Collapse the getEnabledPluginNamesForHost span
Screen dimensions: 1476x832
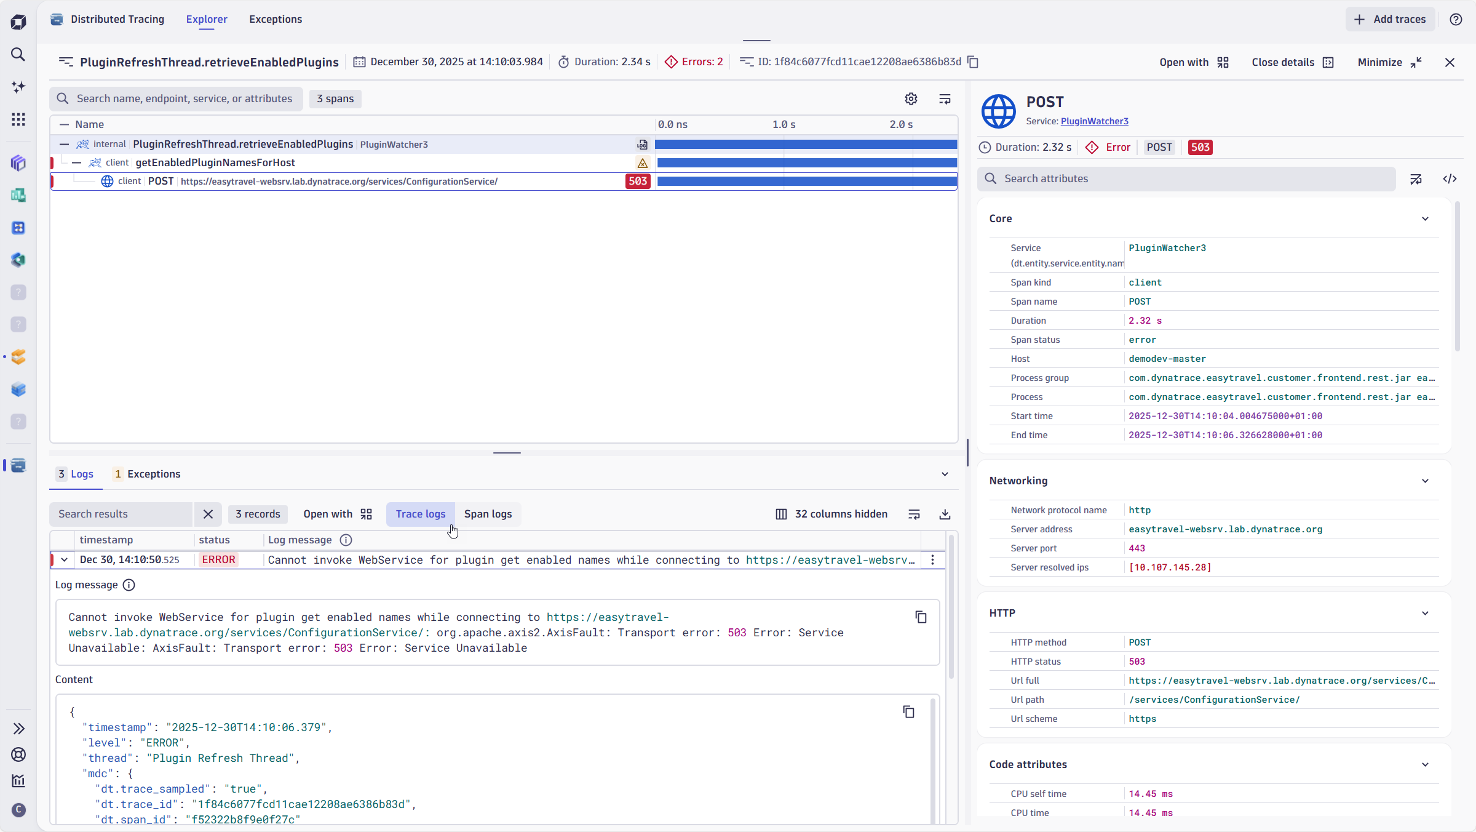click(x=77, y=163)
